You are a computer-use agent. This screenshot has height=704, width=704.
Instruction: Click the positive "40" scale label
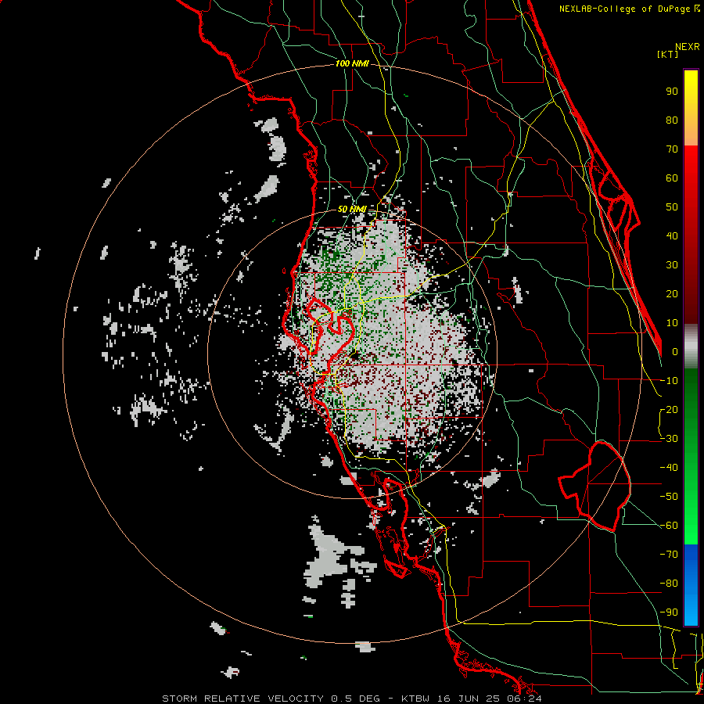pyautogui.click(x=672, y=235)
